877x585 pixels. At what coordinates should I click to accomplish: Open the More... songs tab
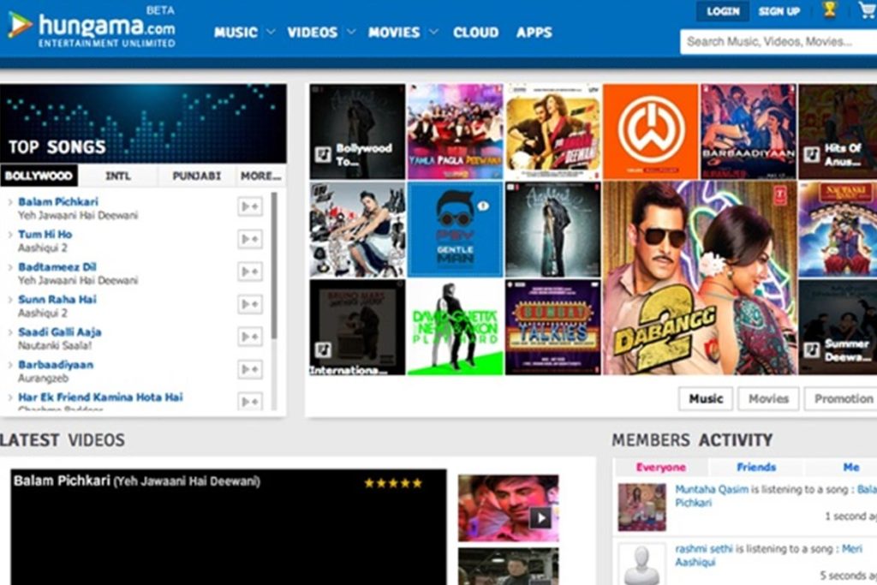[260, 176]
